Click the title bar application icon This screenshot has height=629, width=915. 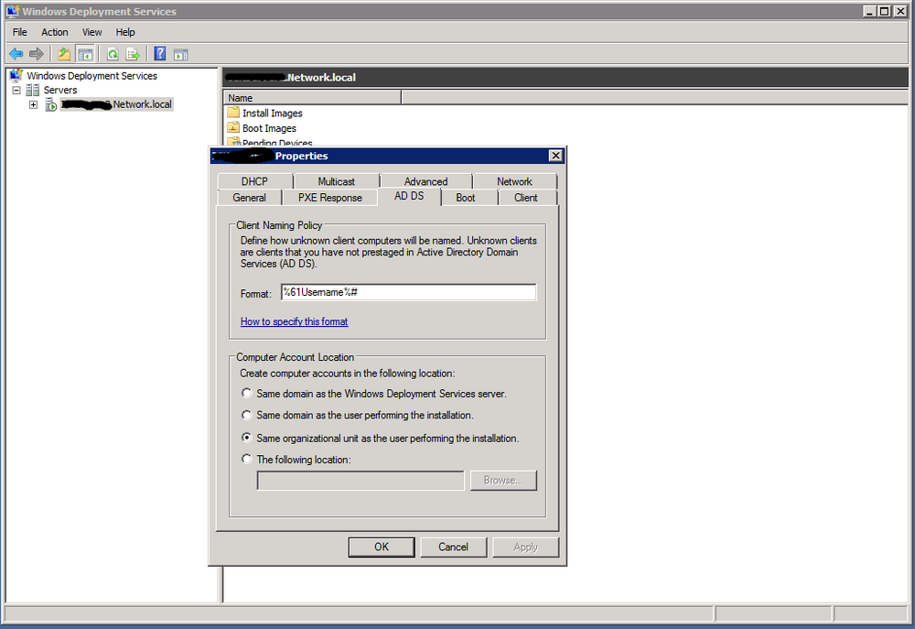(13, 11)
